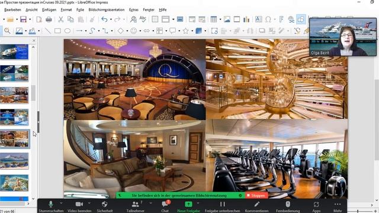Insert a special character (Omega icon)

coord(268,20)
